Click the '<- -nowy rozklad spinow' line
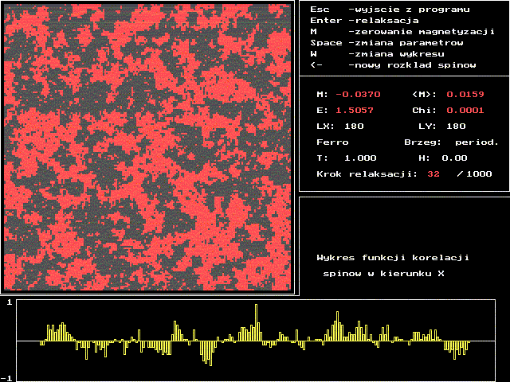The width and height of the screenshot is (510, 382). [393, 64]
